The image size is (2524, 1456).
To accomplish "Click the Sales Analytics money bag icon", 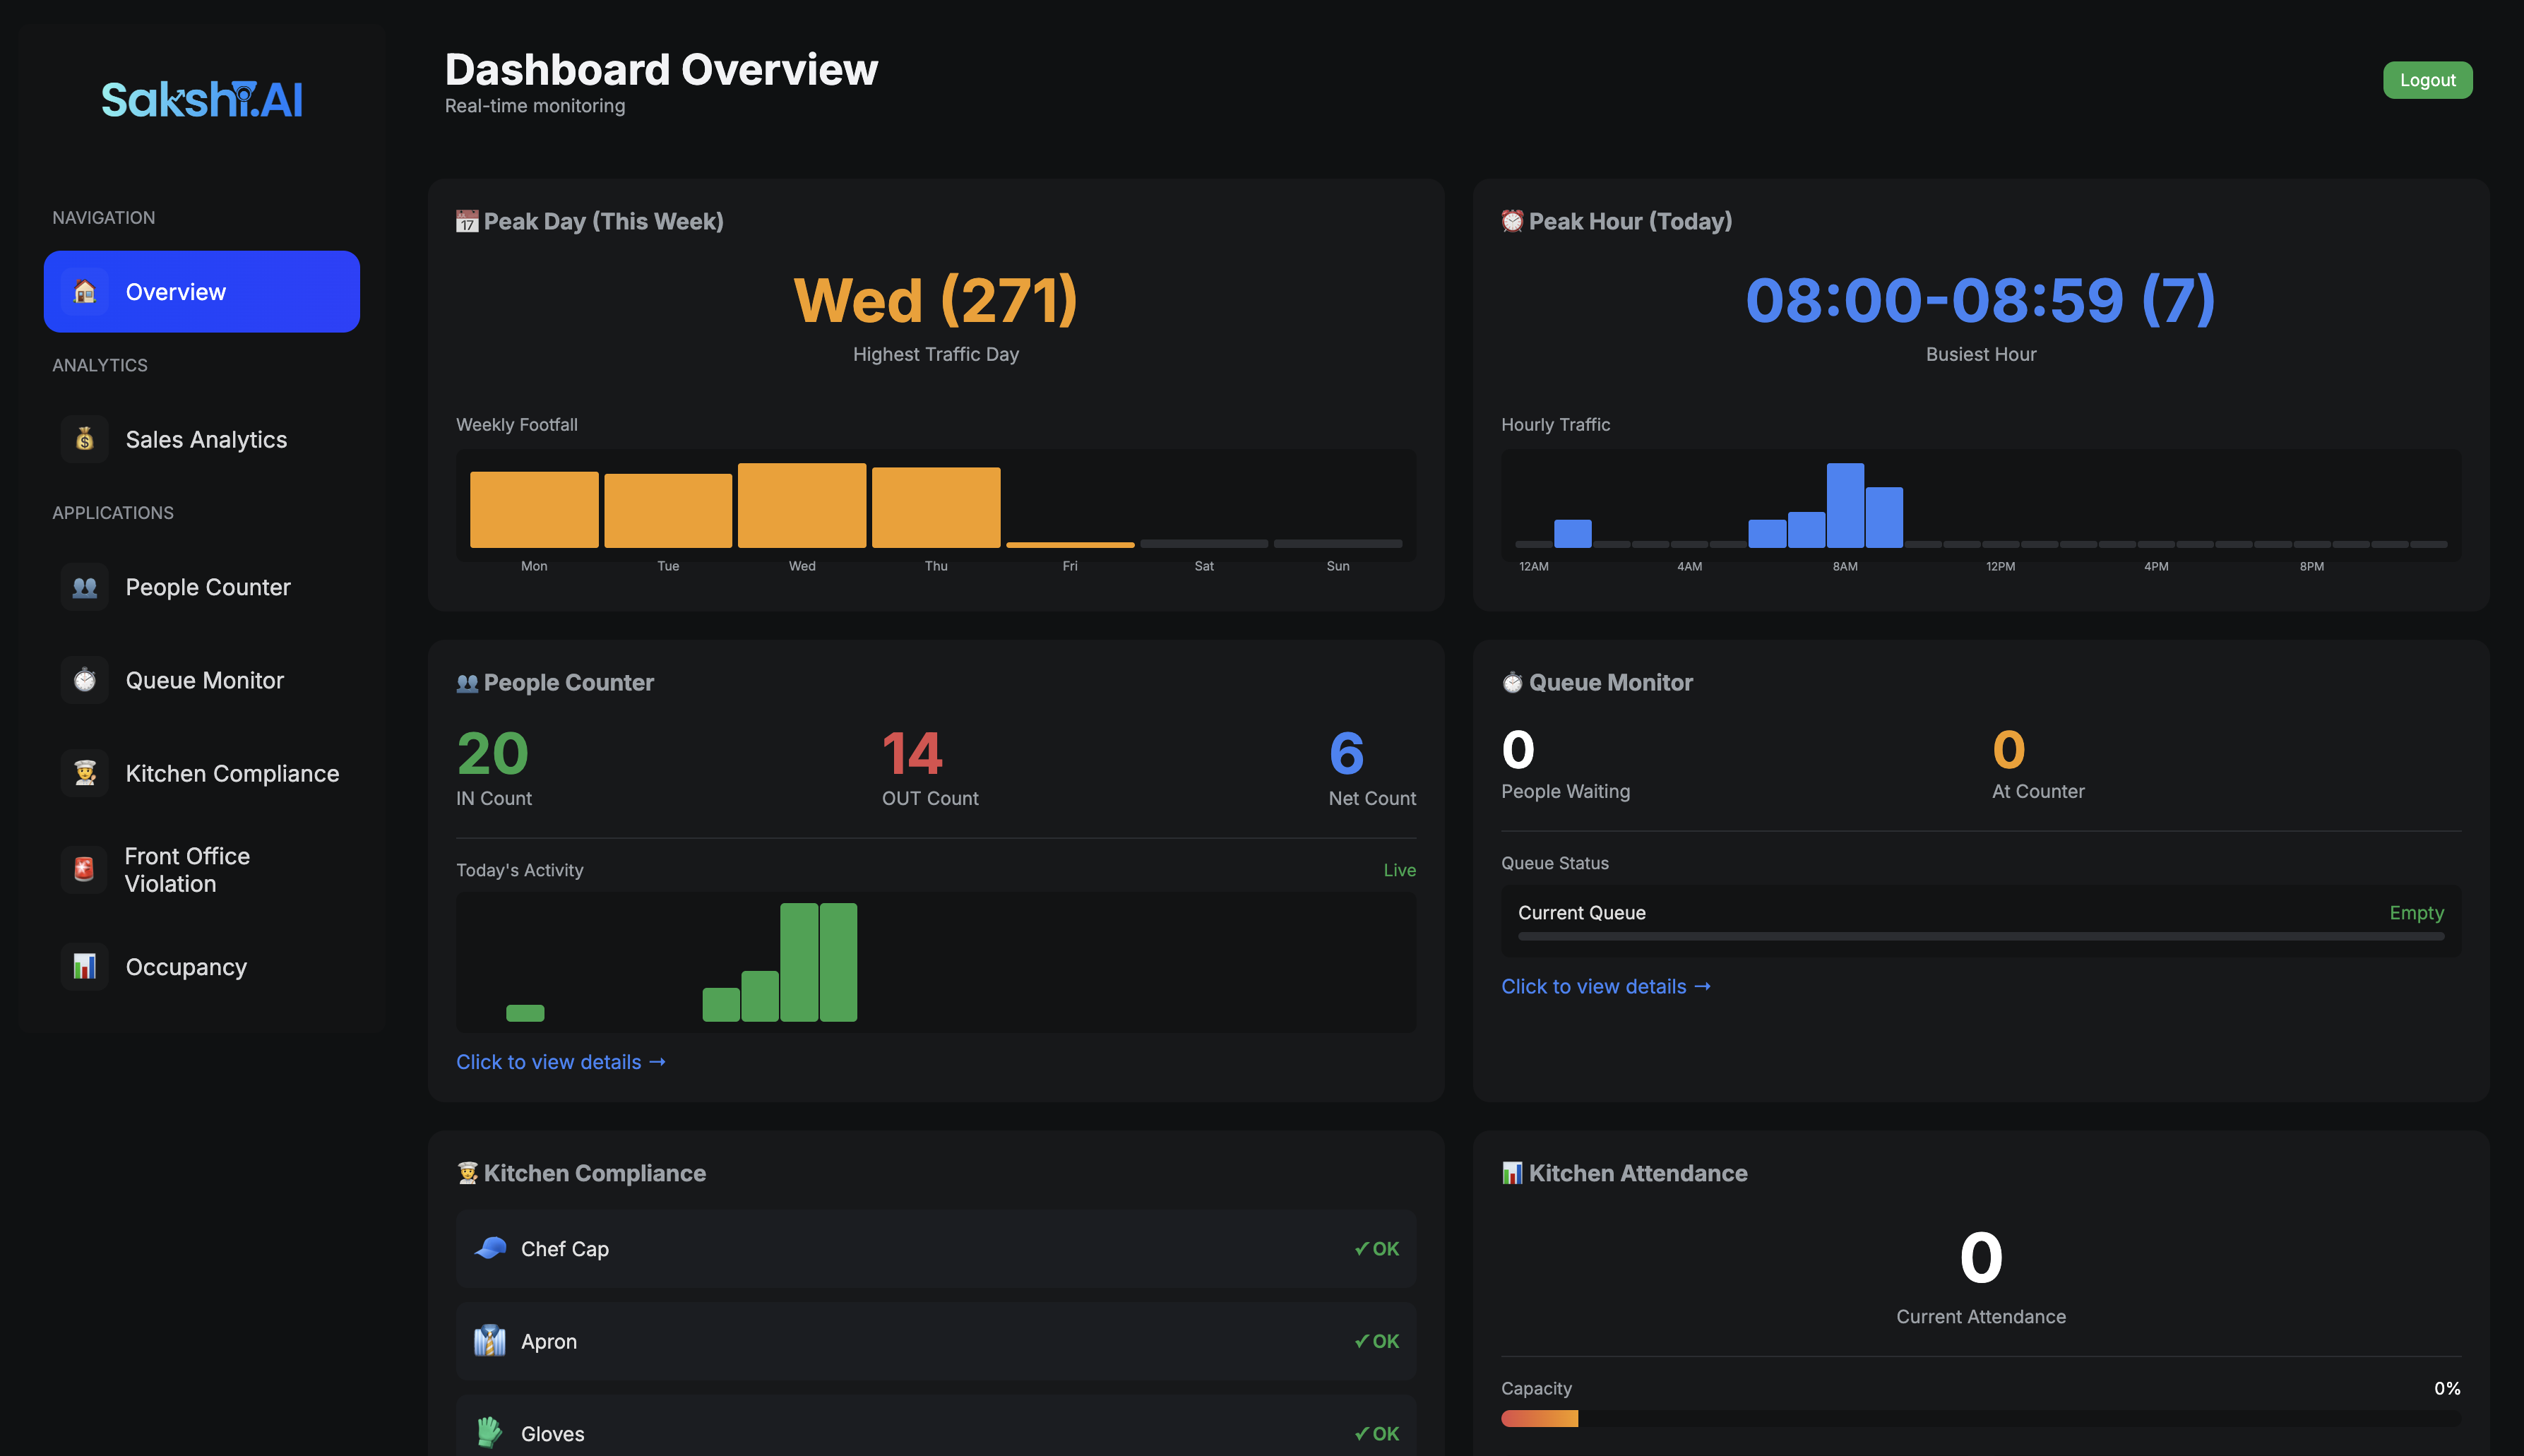I will click(x=85, y=439).
